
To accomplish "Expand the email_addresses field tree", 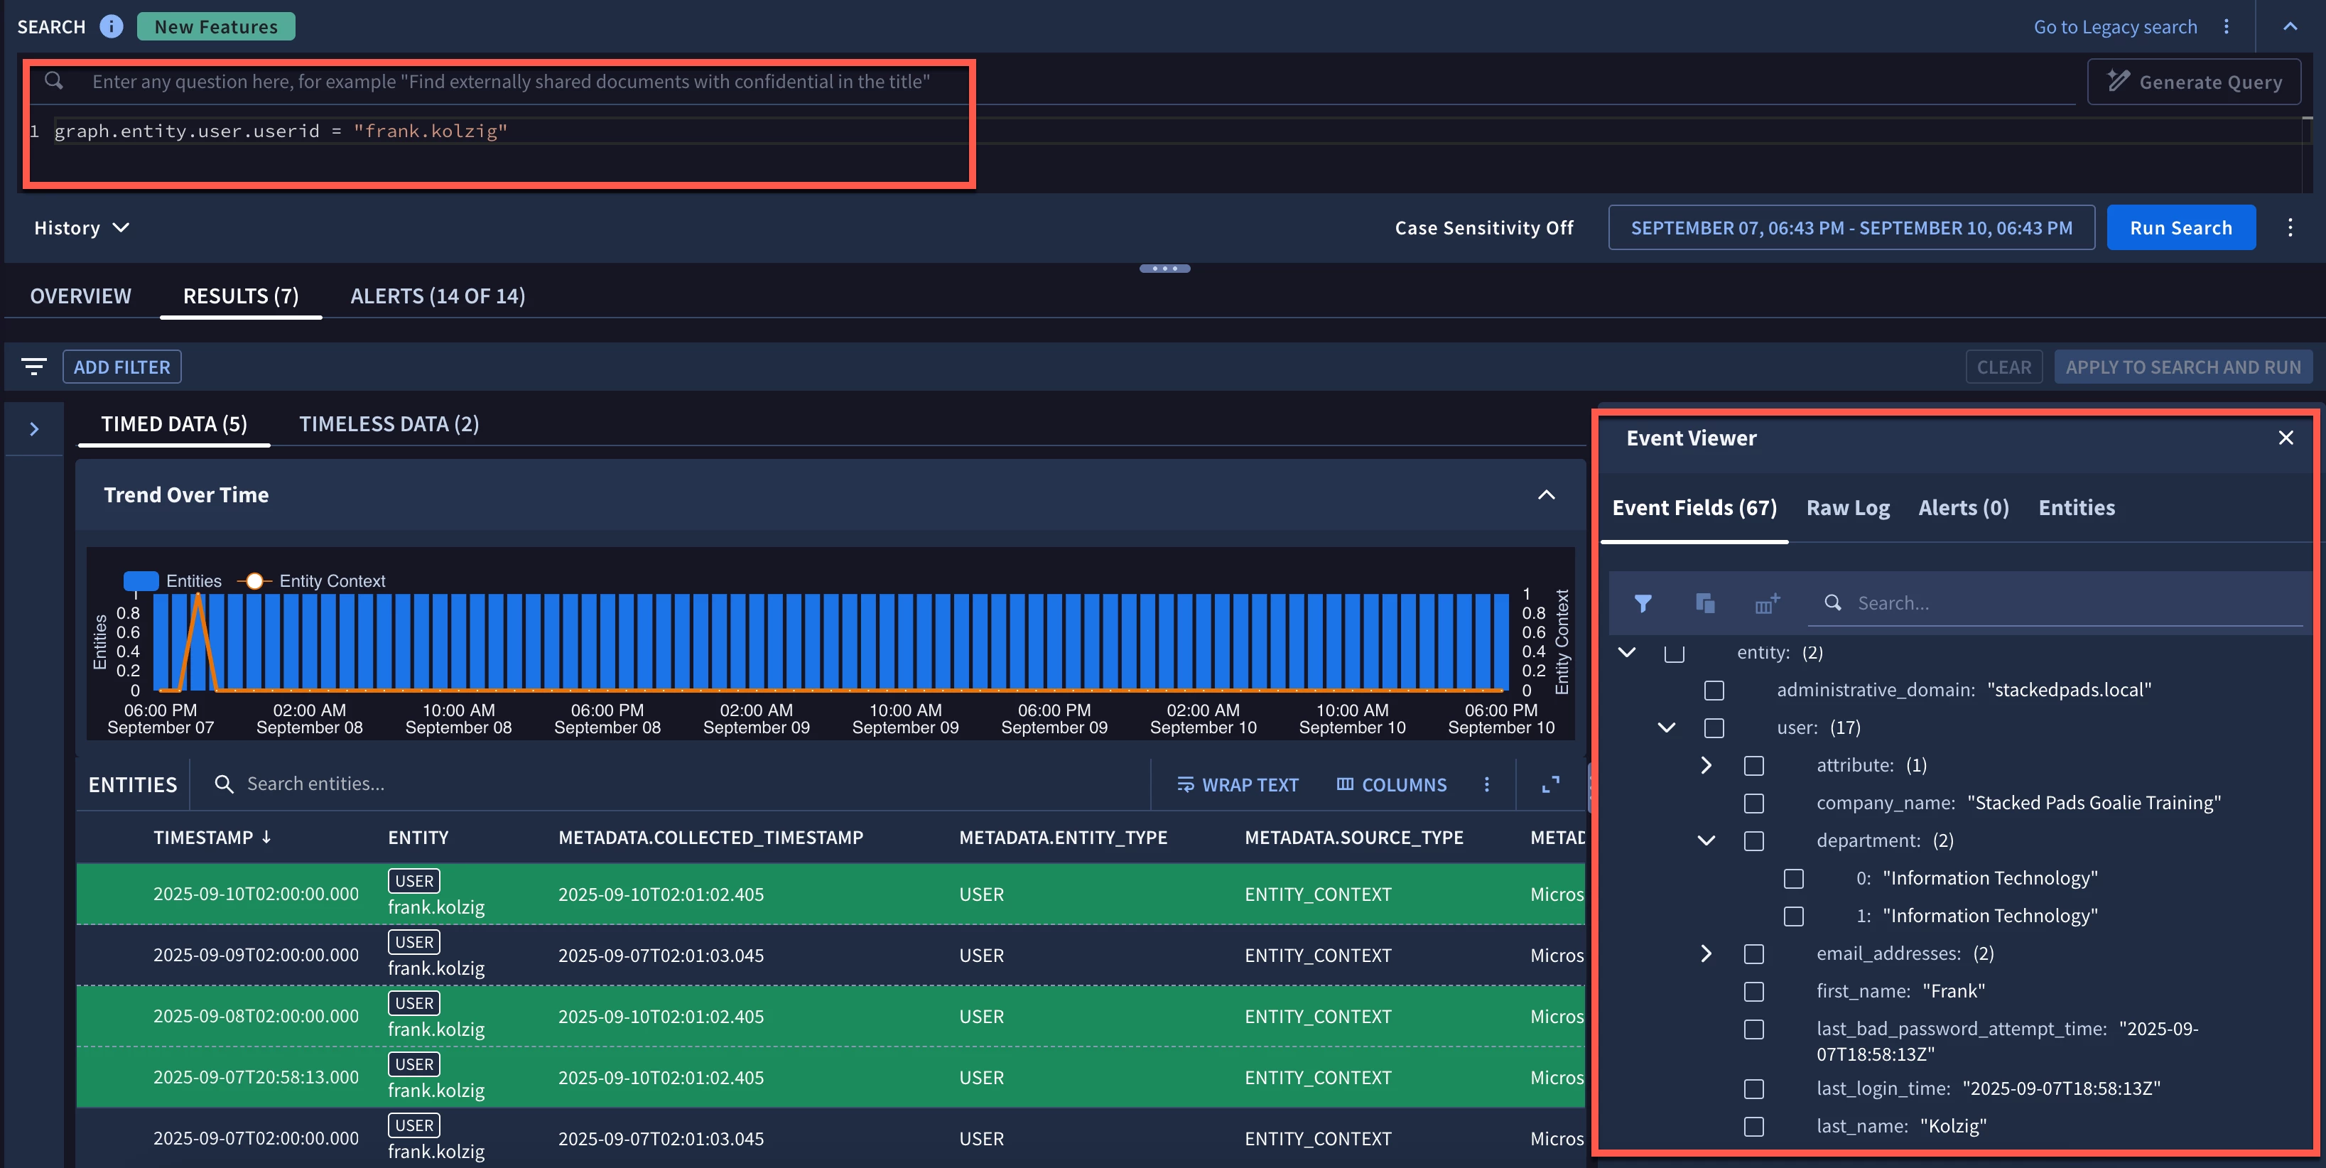I will [1706, 954].
